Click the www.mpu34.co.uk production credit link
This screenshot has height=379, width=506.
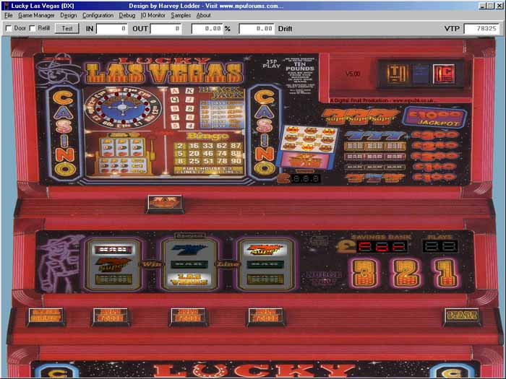(382, 100)
